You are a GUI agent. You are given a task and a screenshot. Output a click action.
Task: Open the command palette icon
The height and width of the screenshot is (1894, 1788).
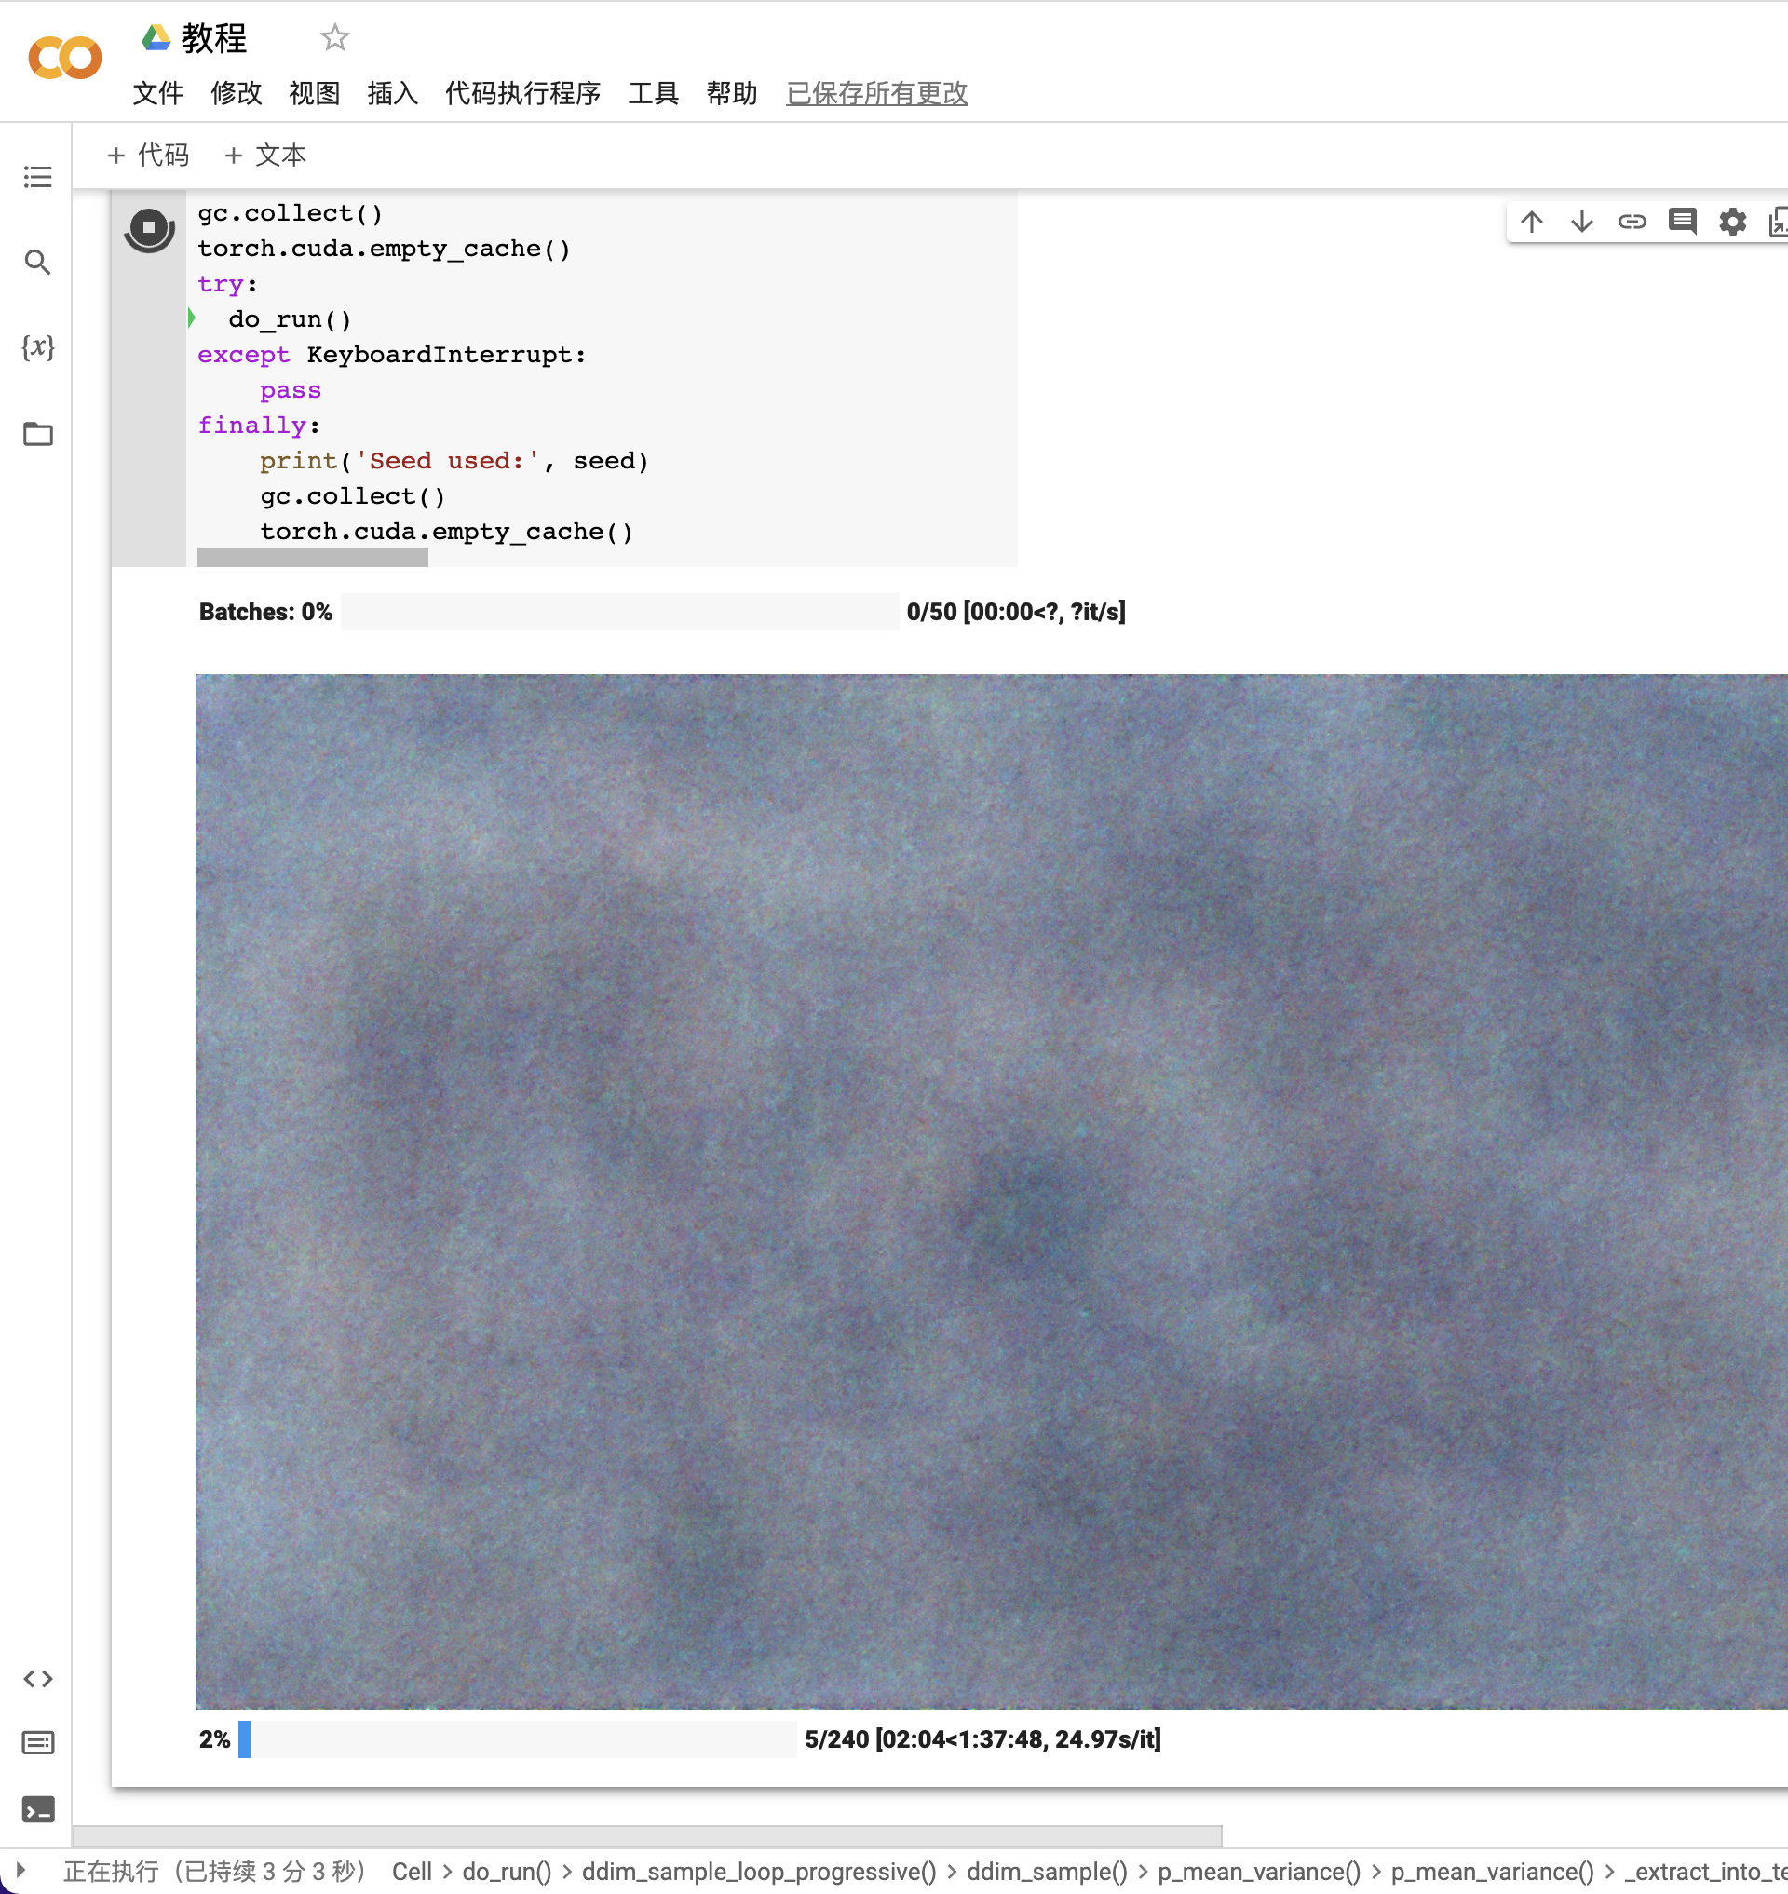point(38,1743)
